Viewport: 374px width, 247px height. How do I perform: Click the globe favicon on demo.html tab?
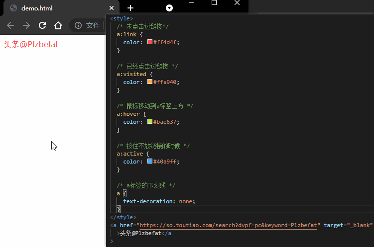(x=13, y=8)
